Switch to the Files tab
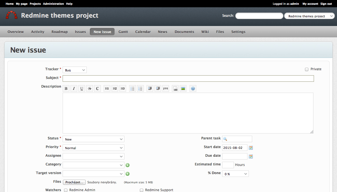The image size is (337, 192). click(x=220, y=32)
